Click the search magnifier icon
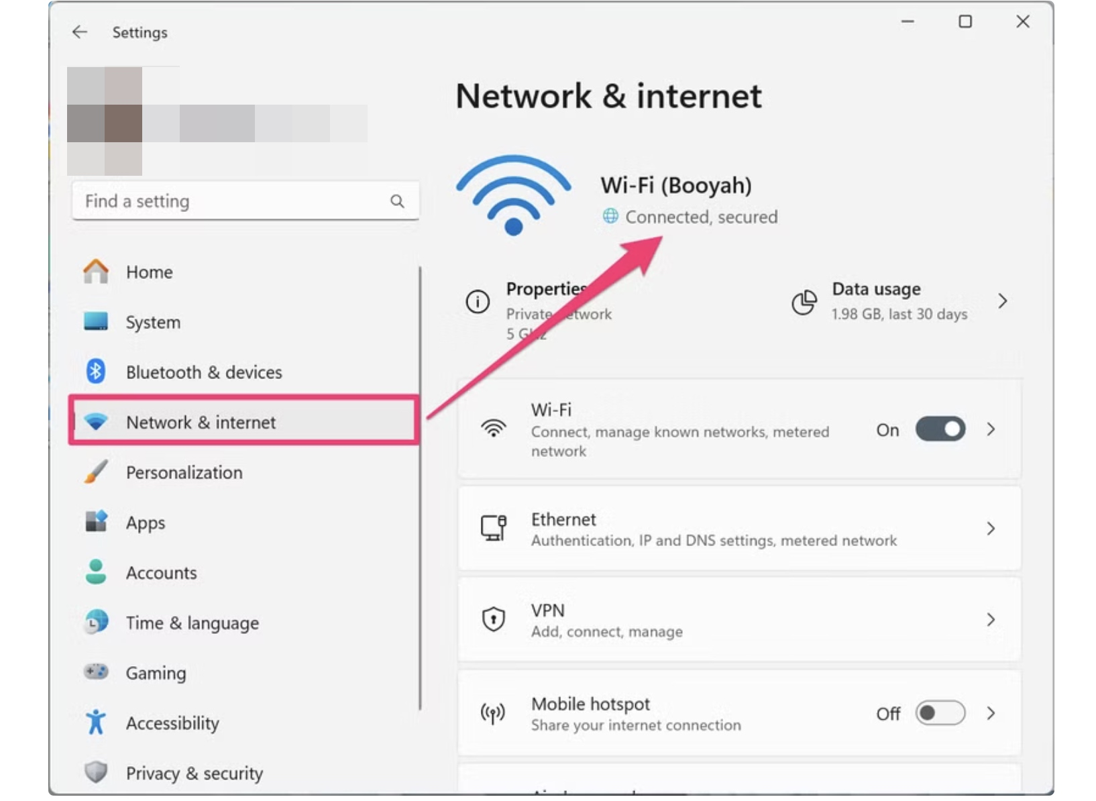Viewport: 1096px width, 801px height. (x=397, y=201)
